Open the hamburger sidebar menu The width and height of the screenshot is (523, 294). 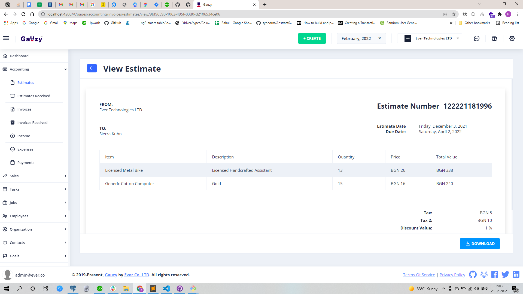pyautogui.click(x=6, y=38)
